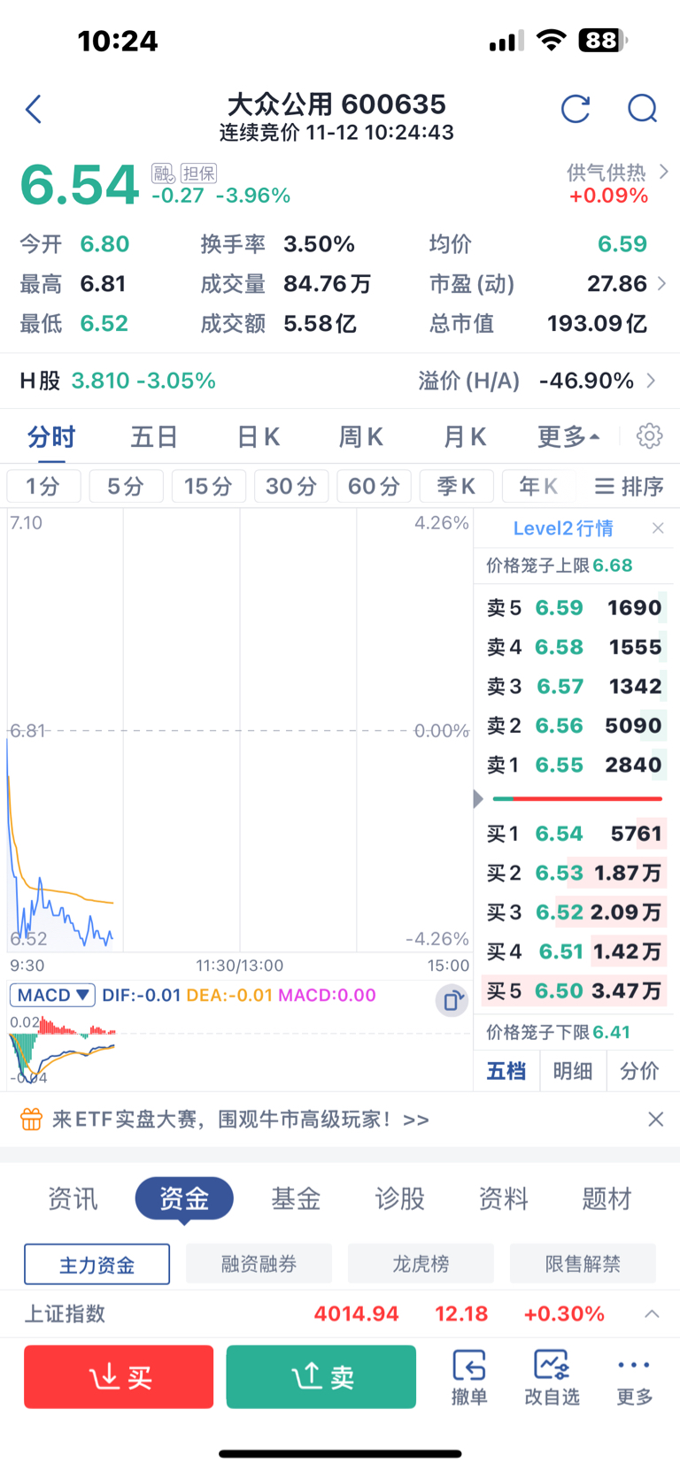The width and height of the screenshot is (680, 1471).
Task: Switch to the 日K chart tab
Action: tap(259, 436)
